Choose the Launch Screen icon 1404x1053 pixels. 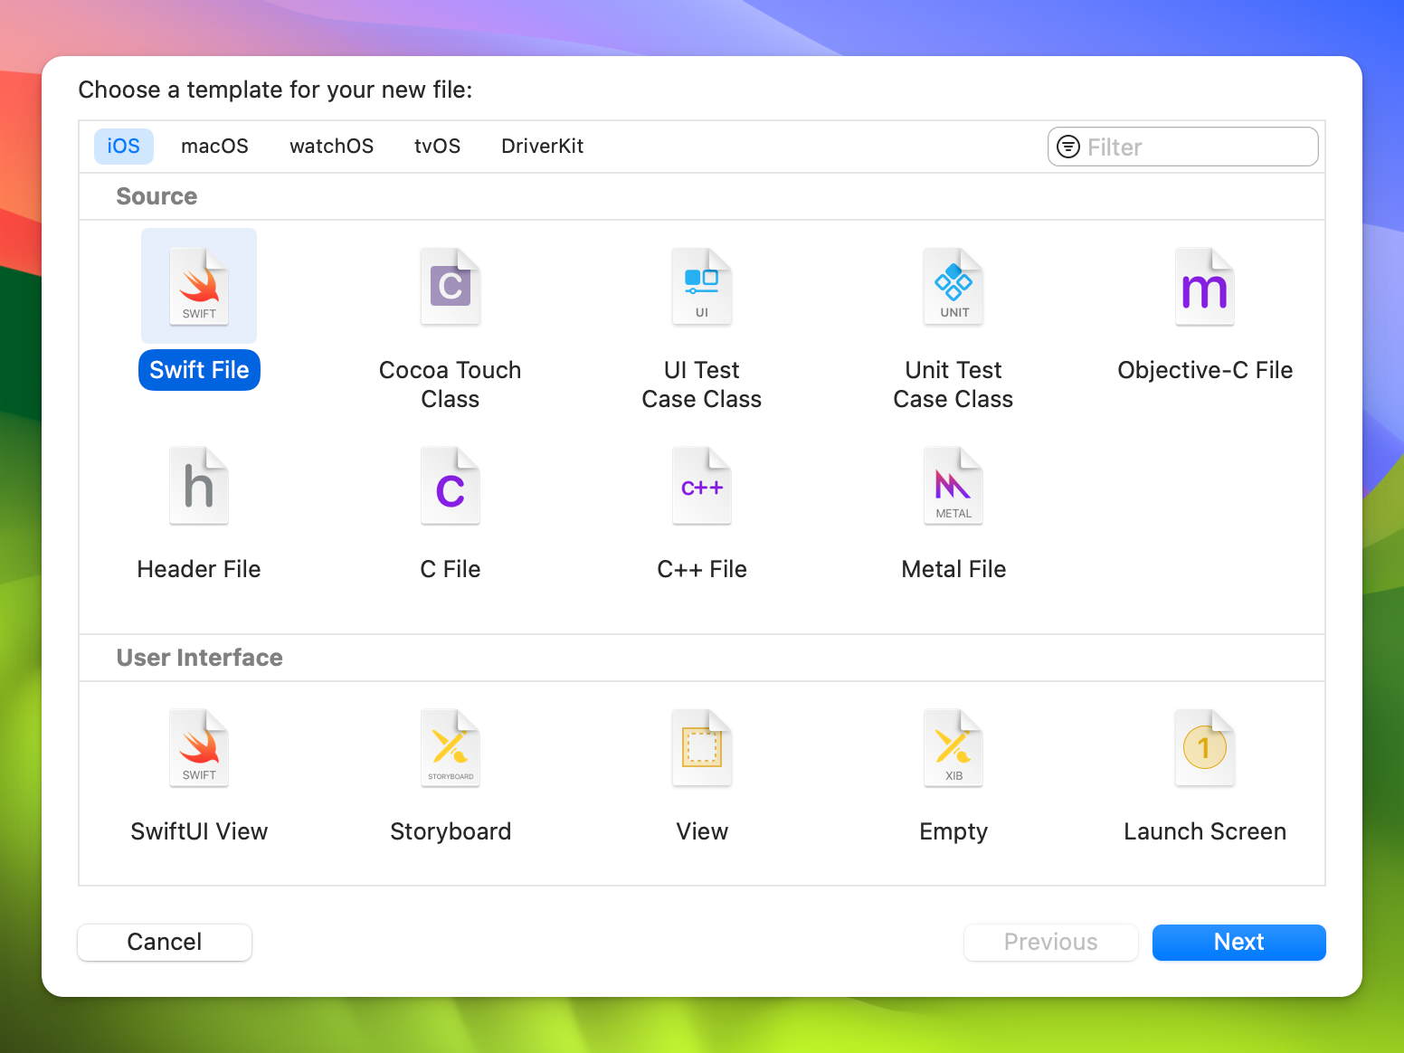click(1205, 748)
